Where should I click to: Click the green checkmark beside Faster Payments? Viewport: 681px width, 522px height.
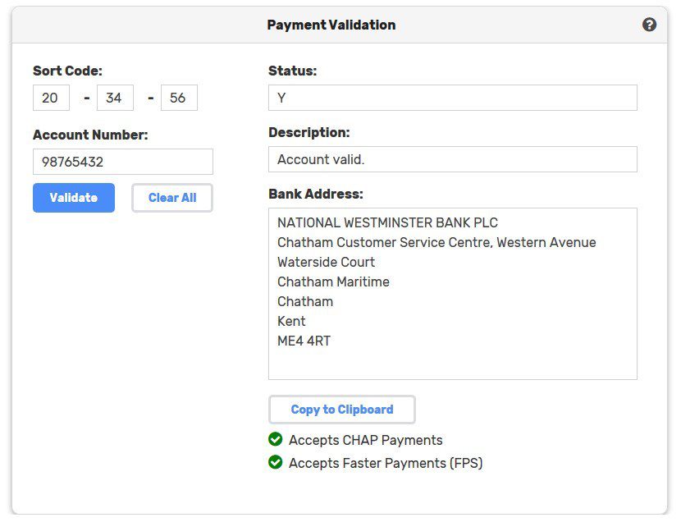[276, 463]
